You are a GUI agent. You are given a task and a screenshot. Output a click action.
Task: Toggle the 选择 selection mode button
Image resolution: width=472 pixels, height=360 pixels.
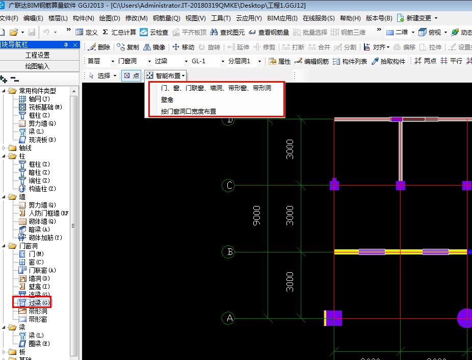pyautogui.click(x=99, y=75)
